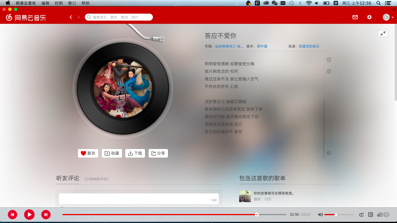Open the 网易云音乐 application menu
The width and height of the screenshot is (397, 223).
[26, 3]
